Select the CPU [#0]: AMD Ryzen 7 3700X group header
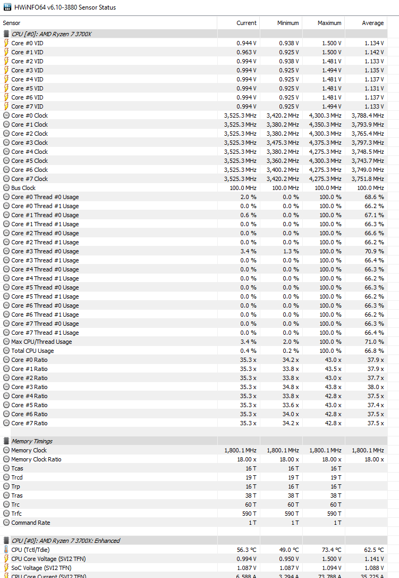 tap(52, 34)
